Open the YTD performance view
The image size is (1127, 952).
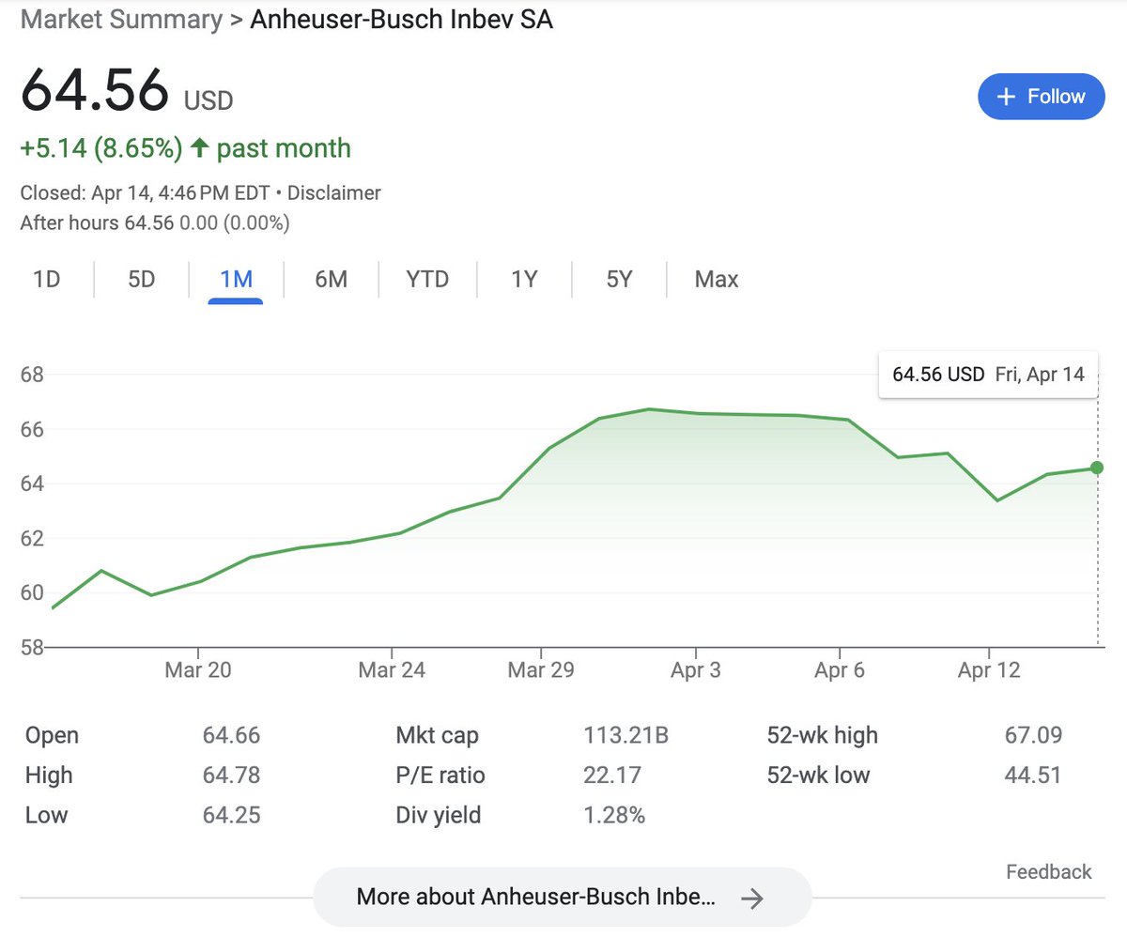point(427,279)
